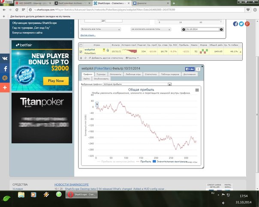Expand the webpilot row arrow at the right end
The width and height of the screenshot is (259, 207).
click(x=240, y=52)
